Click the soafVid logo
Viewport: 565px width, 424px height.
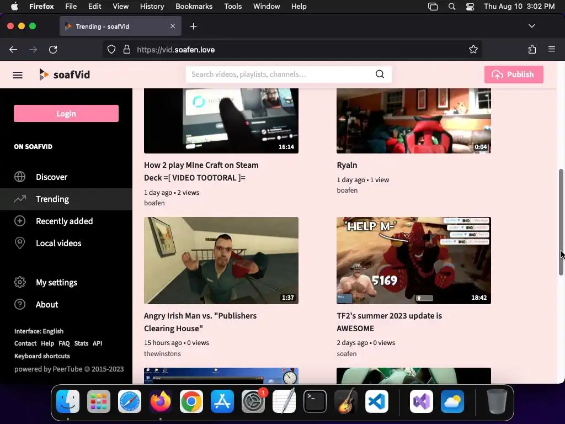(65, 75)
